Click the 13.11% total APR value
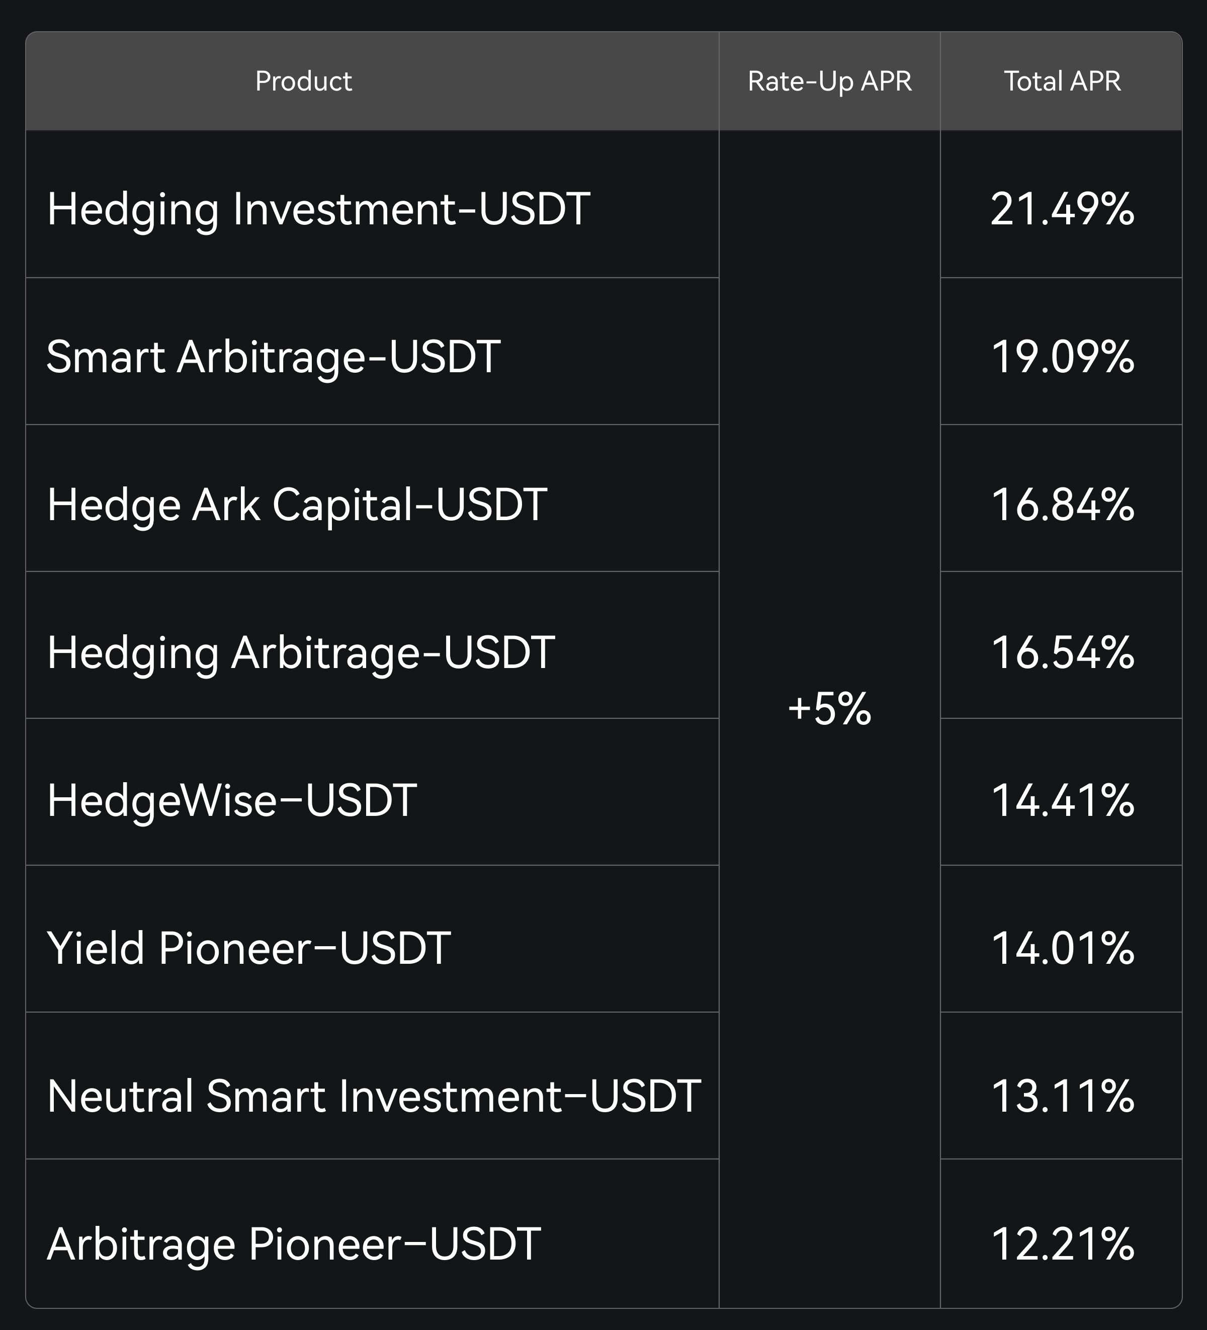This screenshot has width=1207, height=1330. click(1061, 1096)
